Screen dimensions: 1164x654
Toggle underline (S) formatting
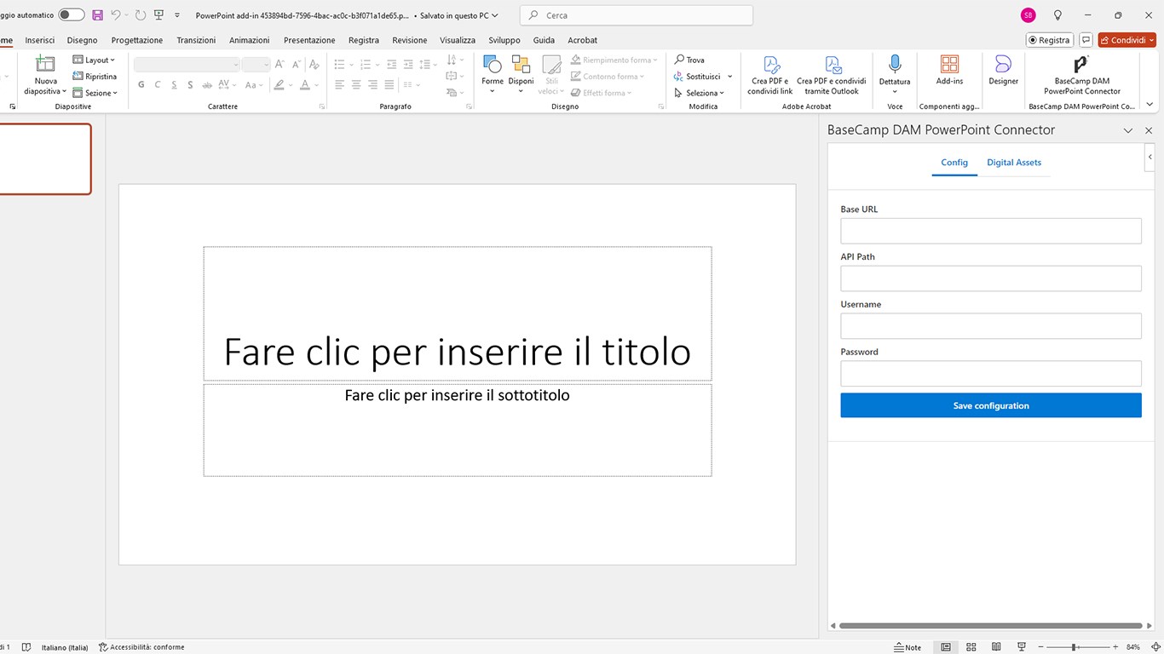click(174, 84)
